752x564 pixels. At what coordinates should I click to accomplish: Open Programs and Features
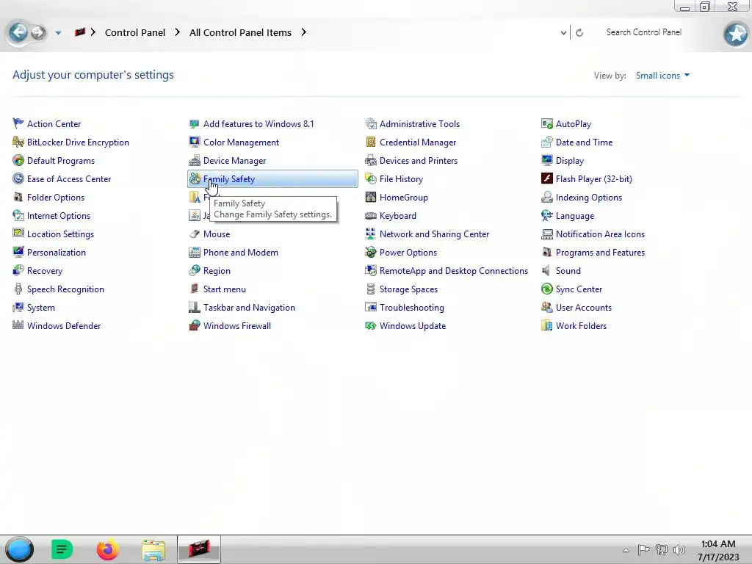click(600, 253)
